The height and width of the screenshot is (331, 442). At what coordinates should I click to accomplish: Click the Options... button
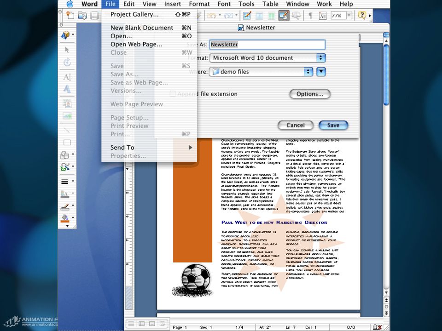pyautogui.click(x=310, y=94)
